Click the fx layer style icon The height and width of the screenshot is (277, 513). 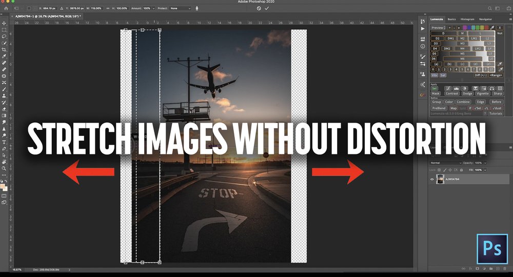(x=470, y=268)
